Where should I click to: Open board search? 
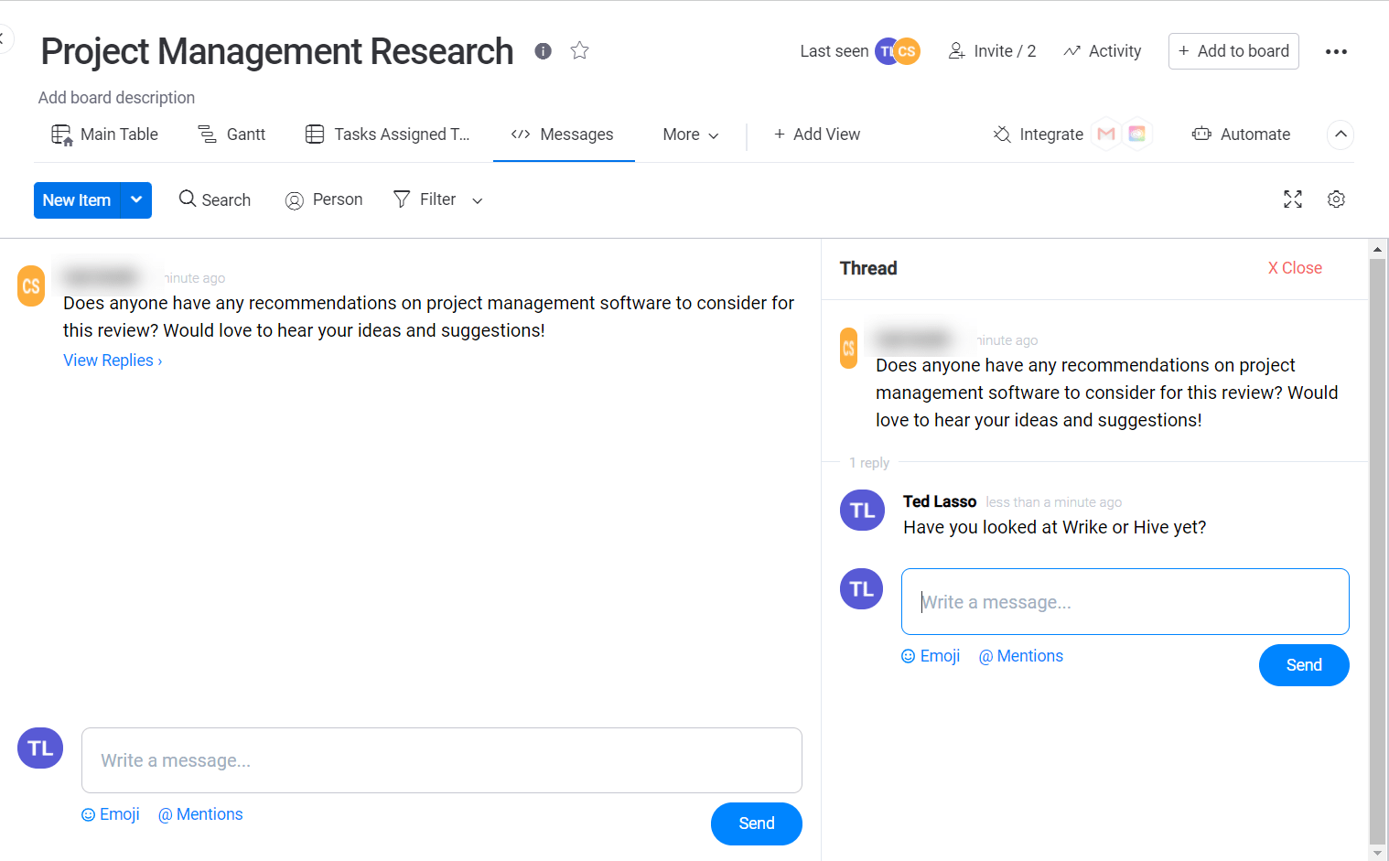pos(214,199)
